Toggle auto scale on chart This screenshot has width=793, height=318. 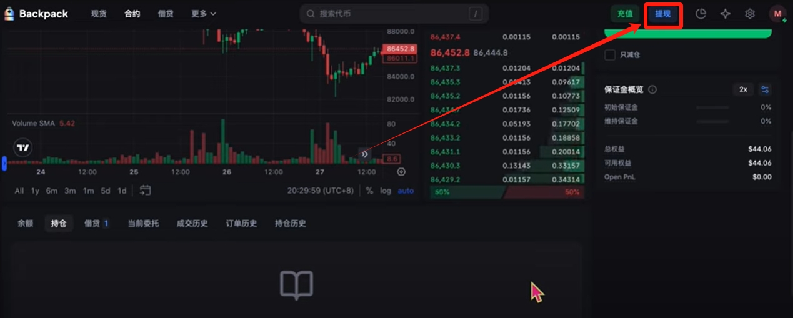pyautogui.click(x=406, y=191)
